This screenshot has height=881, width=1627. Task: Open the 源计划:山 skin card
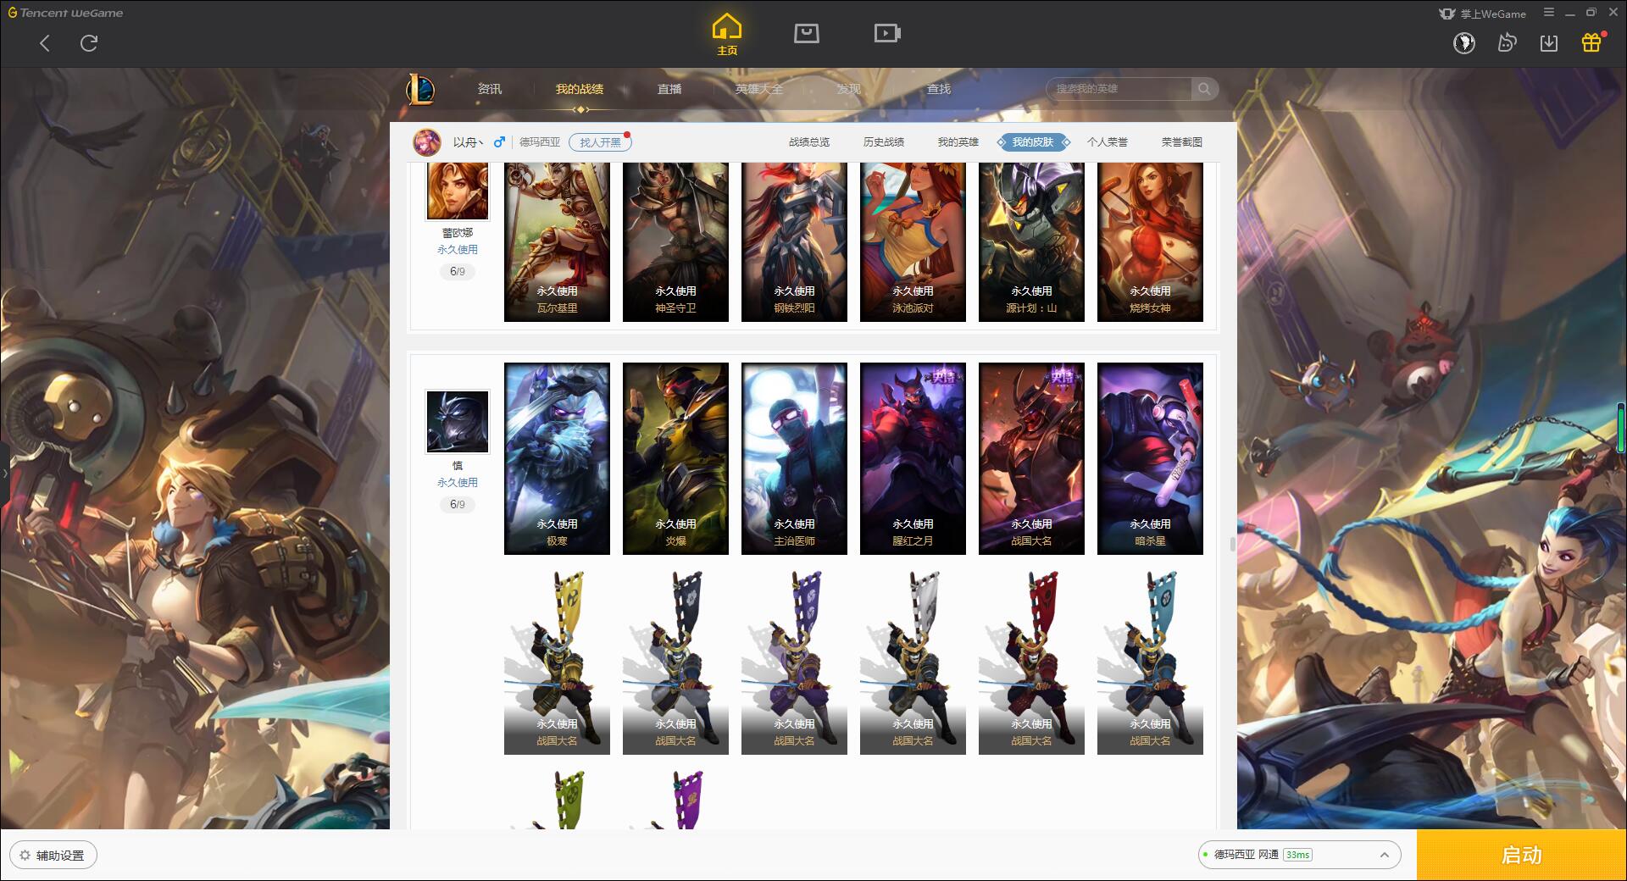(x=1031, y=242)
